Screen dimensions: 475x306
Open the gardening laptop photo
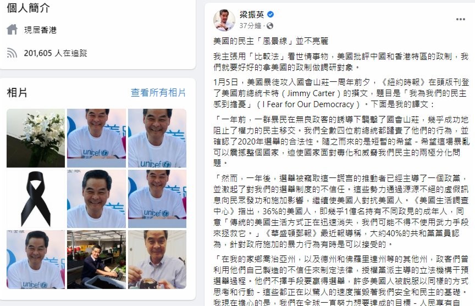96,259
